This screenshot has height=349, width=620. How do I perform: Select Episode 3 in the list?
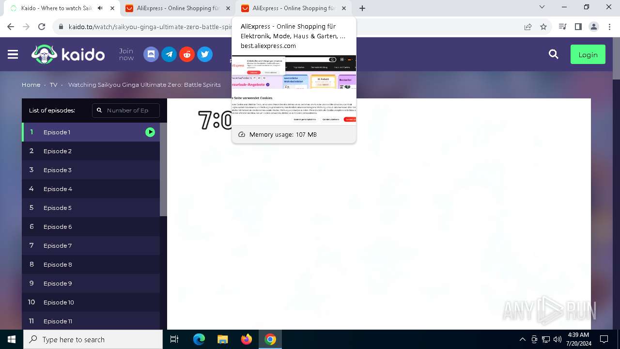pos(91,170)
